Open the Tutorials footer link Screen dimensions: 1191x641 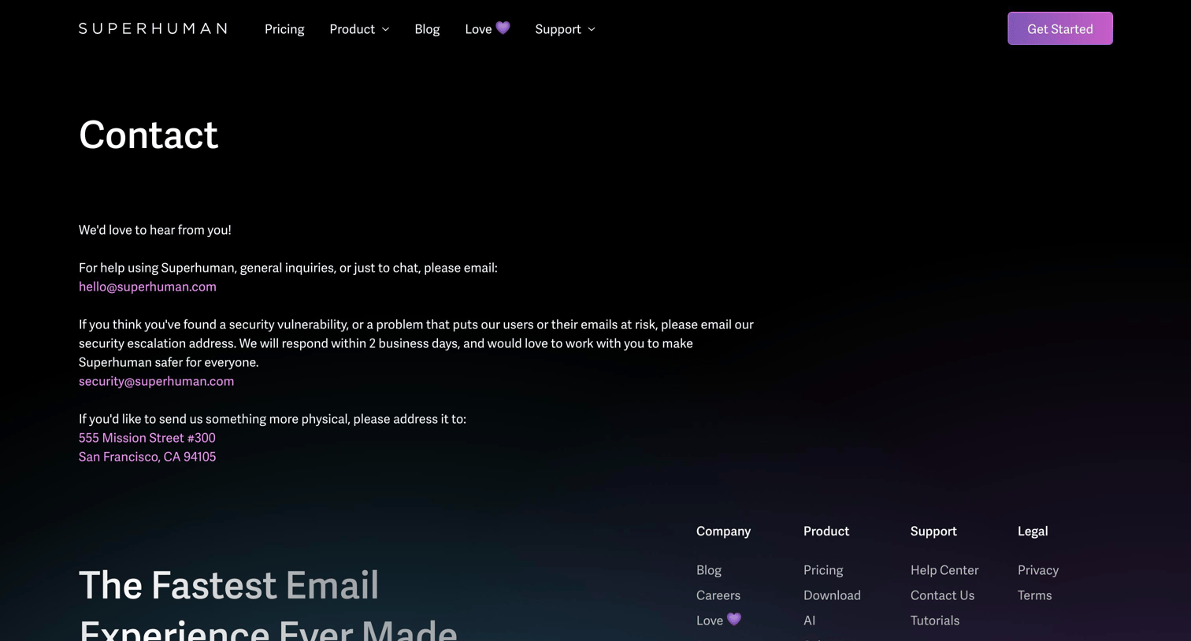(935, 621)
